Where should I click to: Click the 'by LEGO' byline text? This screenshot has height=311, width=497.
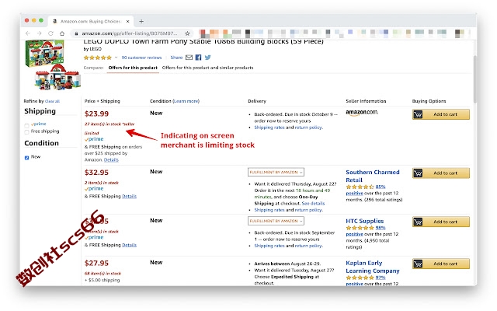[92, 49]
